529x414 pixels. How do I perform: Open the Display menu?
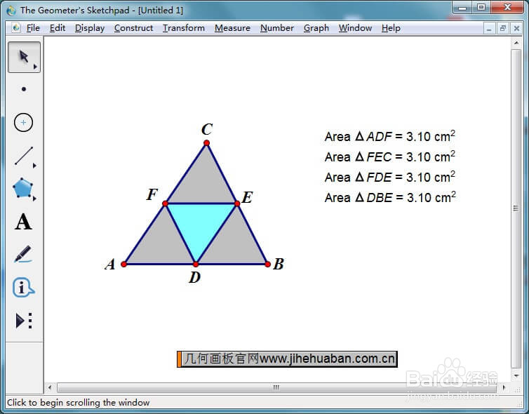pyautogui.click(x=90, y=28)
